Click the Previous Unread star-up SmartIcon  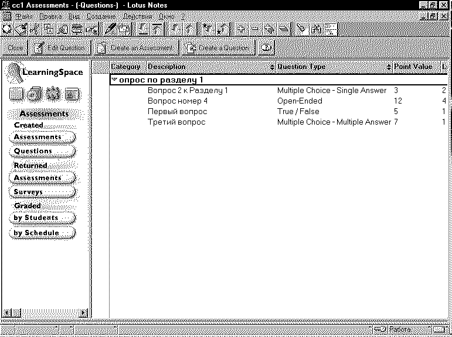click(222, 30)
